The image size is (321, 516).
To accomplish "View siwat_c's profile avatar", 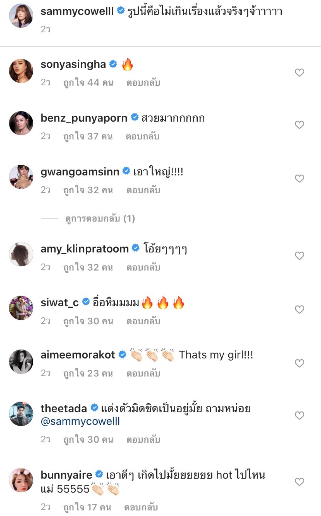I will (x=21, y=308).
